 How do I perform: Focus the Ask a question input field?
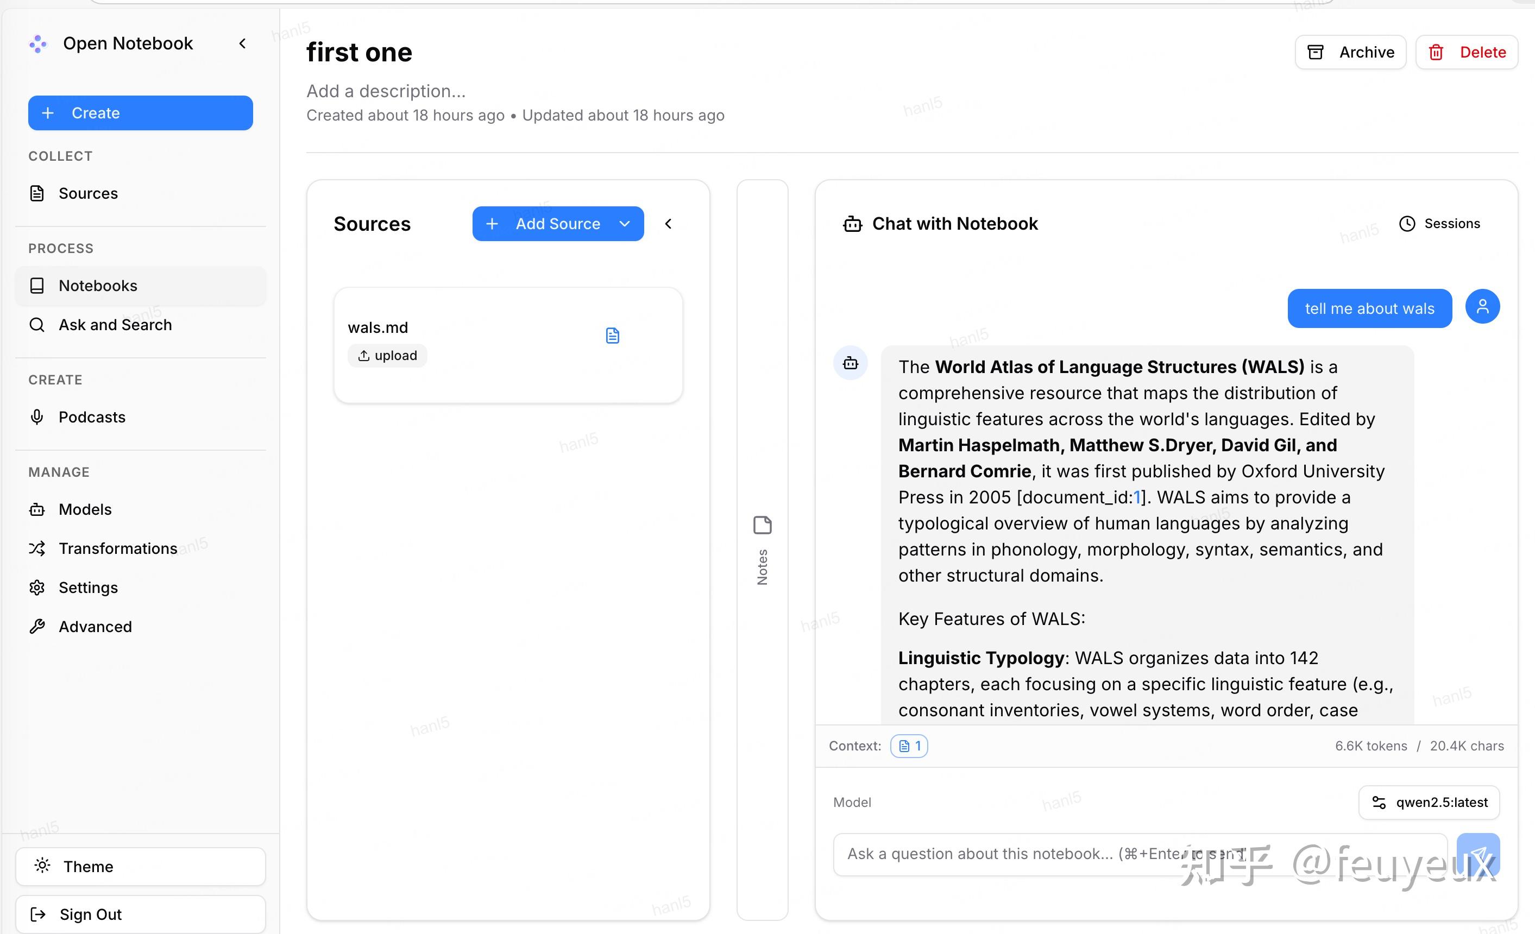point(1140,854)
